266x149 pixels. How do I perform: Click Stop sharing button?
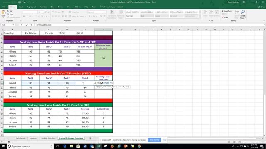pos(154,140)
